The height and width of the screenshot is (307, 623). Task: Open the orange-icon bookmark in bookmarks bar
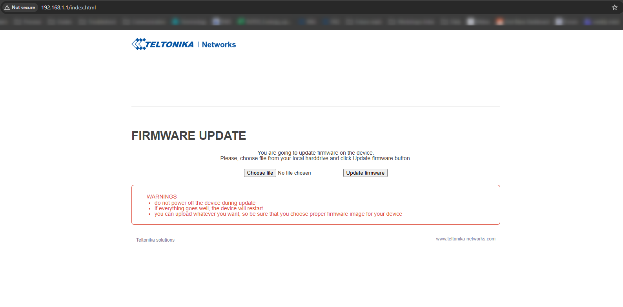[499, 22]
